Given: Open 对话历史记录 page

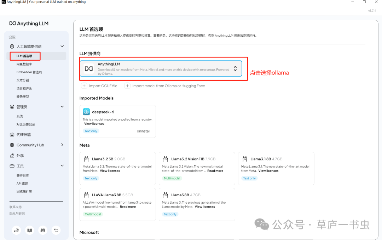Looking at the screenshot, I should point(25,124).
